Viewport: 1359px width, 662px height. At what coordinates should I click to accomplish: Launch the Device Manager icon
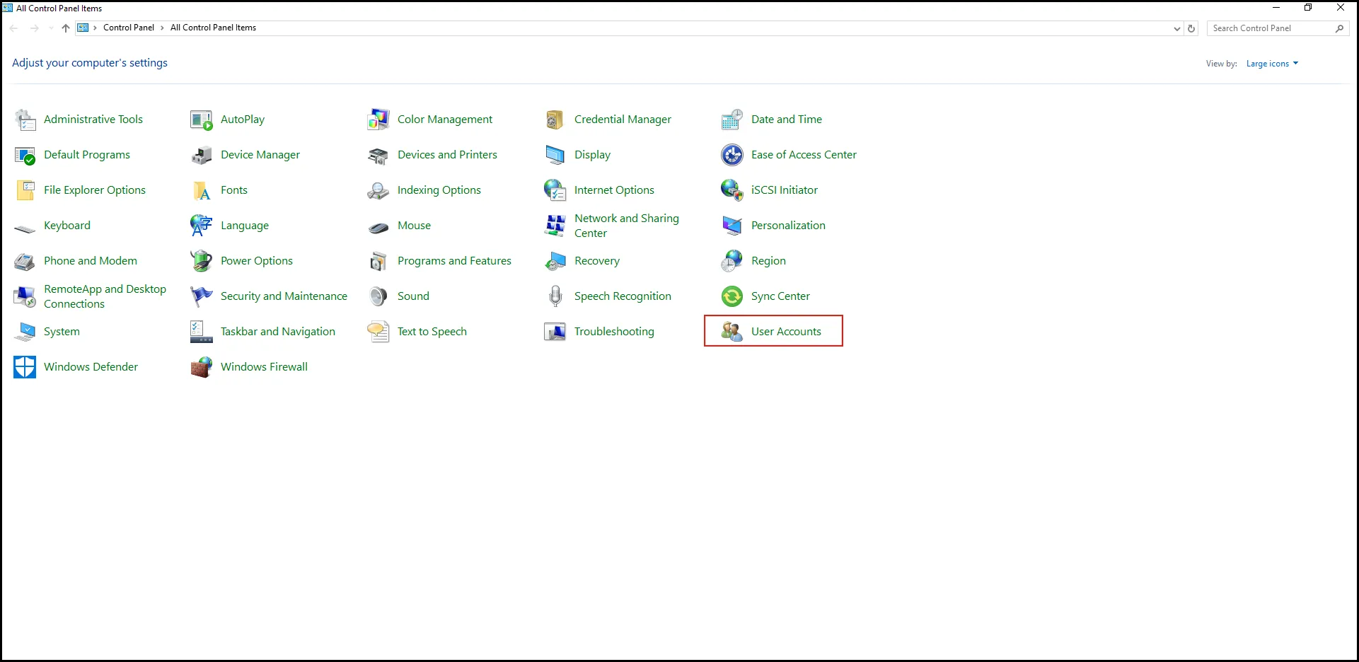202,155
